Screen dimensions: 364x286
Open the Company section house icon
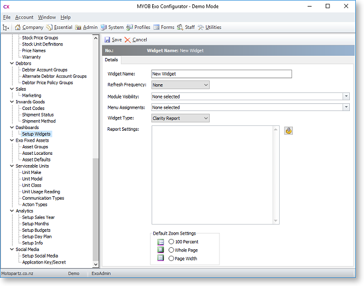(x=18, y=27)
